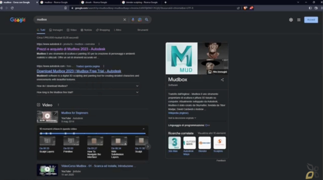The width and height of the screenshot is (323, 180).
Task: Jump to Sculpt Layers key moment
Action: pyautogui.click(x=47, y=145)
